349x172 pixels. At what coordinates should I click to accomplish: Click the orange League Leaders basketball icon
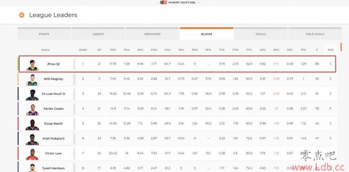21,15
